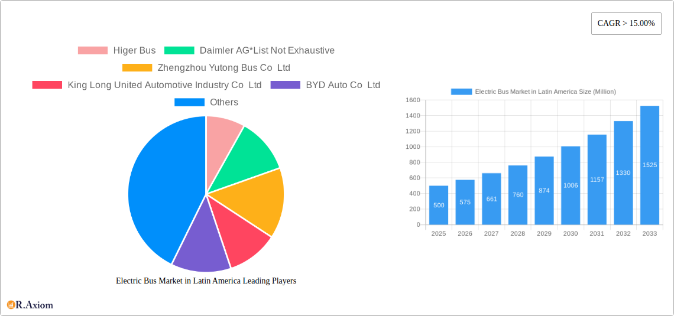Click the 2027 bar labeled 661
Screen dimensions: 674x316
tap(491, 199)
